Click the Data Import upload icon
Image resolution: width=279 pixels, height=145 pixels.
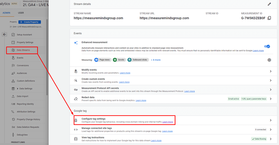[13, 96]
